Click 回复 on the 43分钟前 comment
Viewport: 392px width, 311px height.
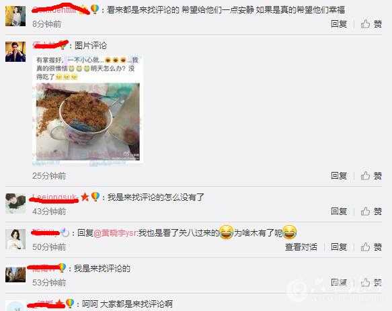(x=339, y=212)
